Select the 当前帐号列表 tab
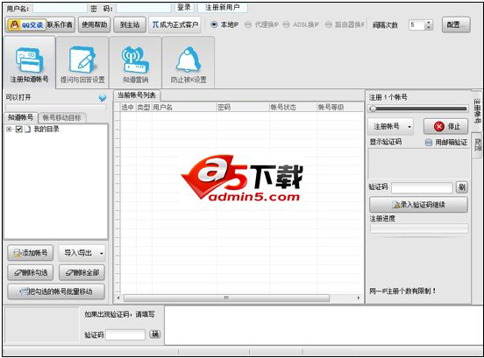 pos(137,95)
